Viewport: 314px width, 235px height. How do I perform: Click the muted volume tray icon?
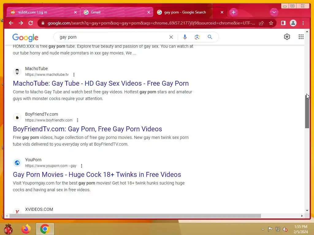coord(285,229)
